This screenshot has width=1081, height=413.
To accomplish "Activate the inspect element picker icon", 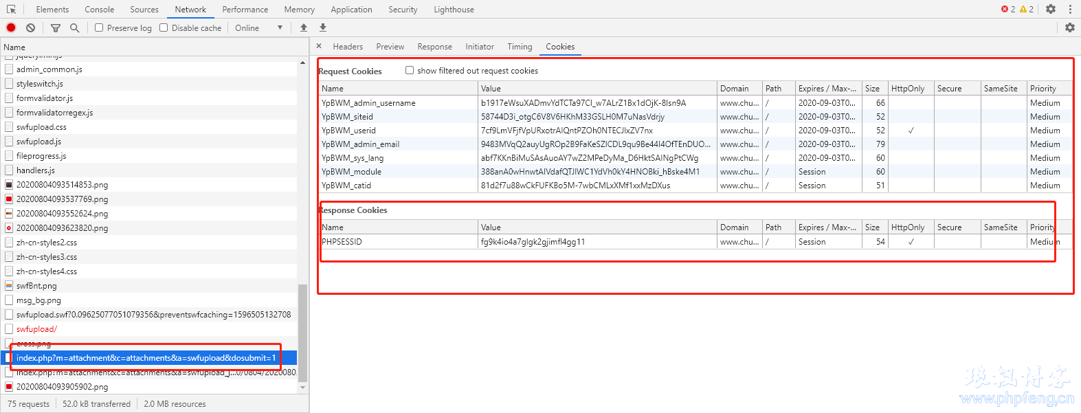I will tap(11, 10).
